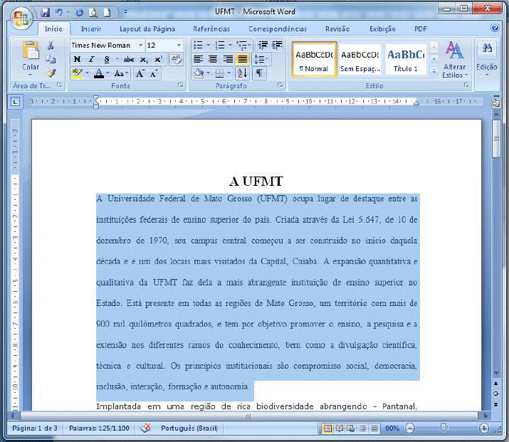Click vertical scrollbar thumb
The height and width of the screenshot is (442, 509).
[x=496, y=139]
